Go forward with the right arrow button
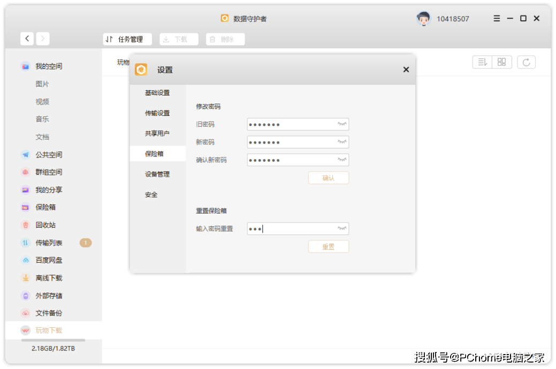 coord(43,38)
